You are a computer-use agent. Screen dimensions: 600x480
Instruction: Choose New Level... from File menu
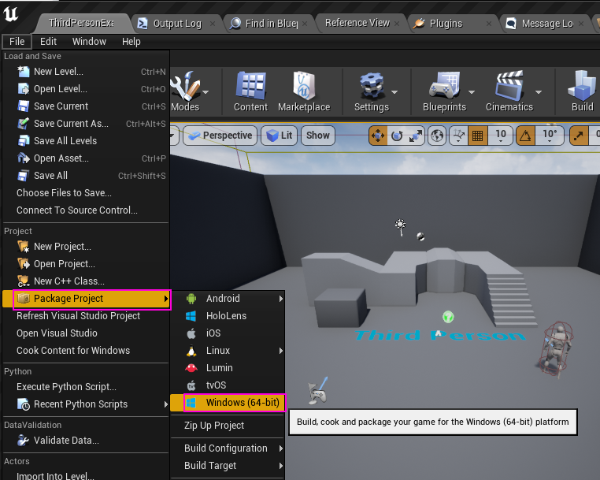[86, 72]
